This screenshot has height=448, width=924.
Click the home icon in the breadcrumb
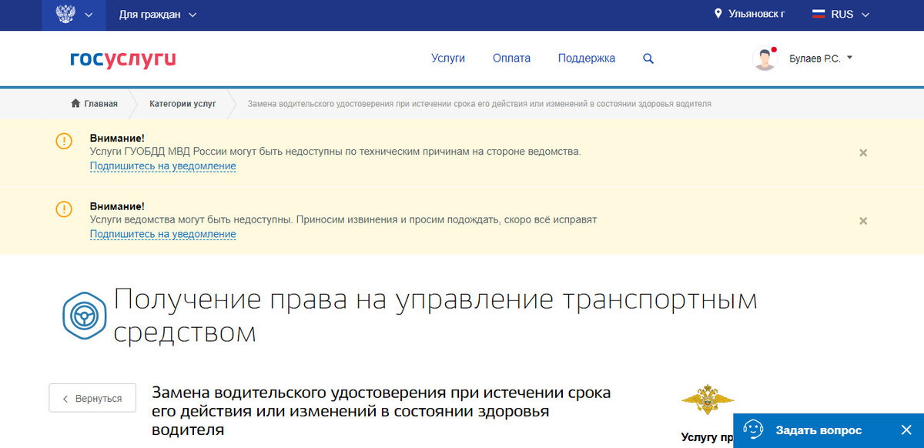(75, 103)
